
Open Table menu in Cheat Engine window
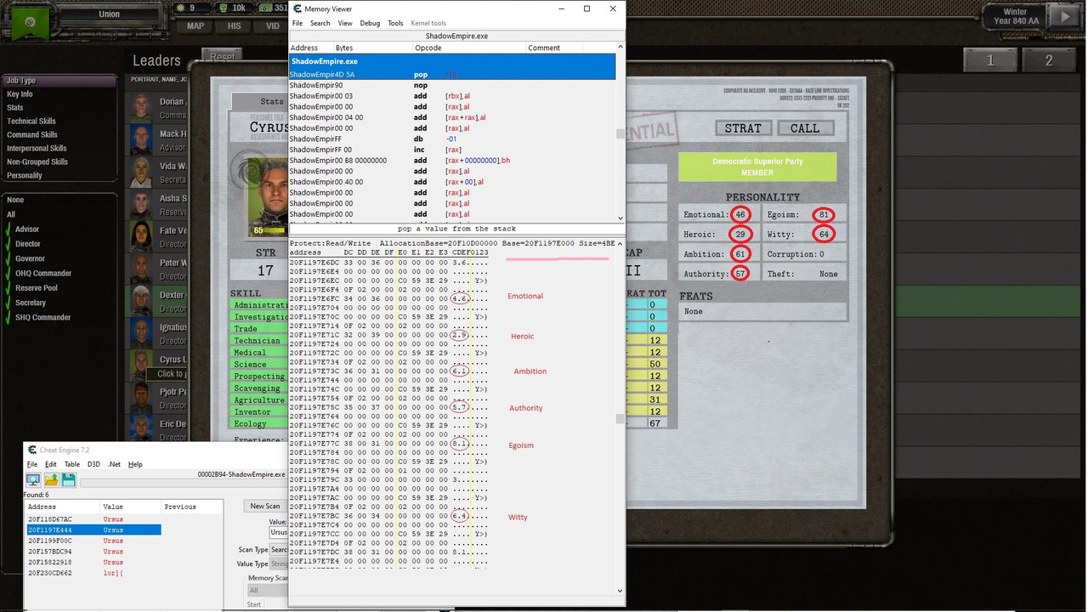72,464
